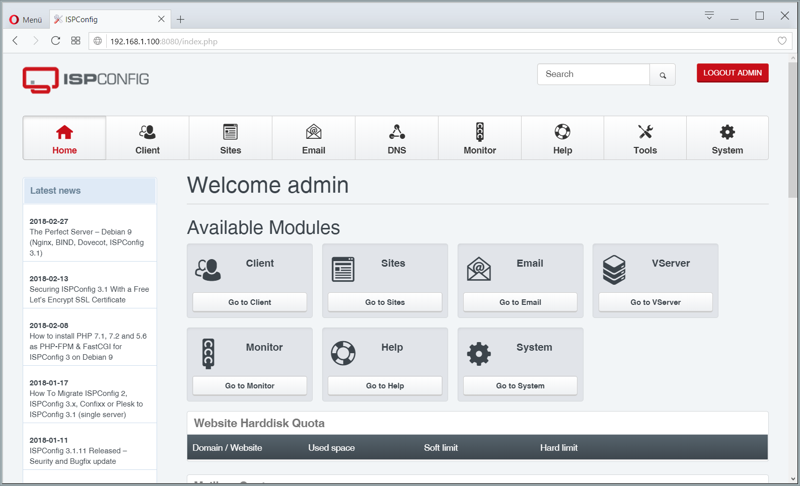Click the Sites card's page icon
This screenshot has width=800, height=486.
[x=343, y=269]
